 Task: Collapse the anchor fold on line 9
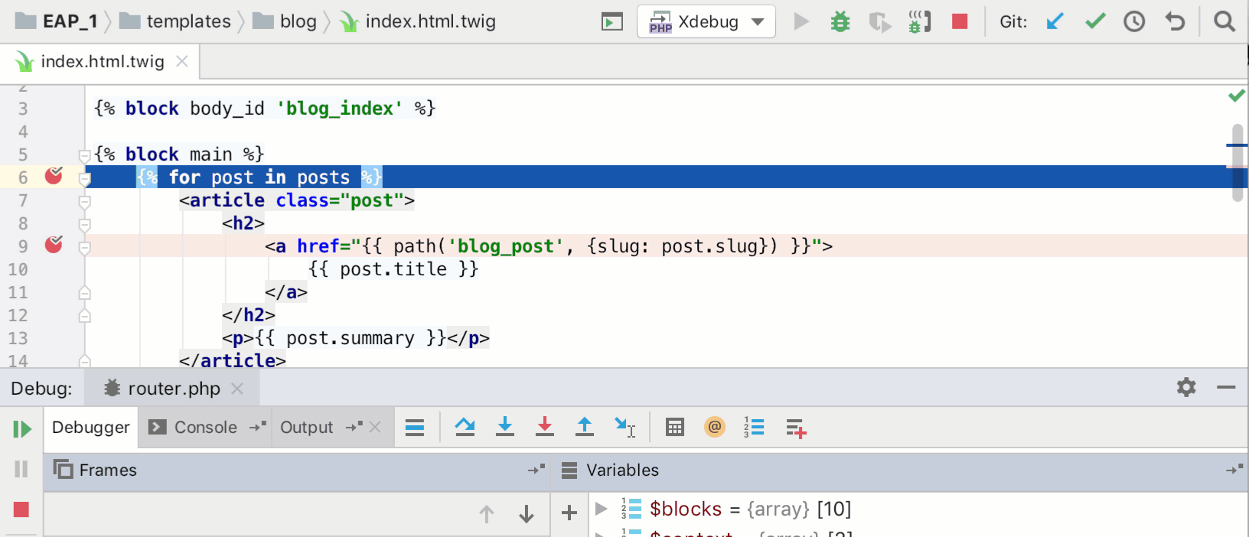(x=85, y=247)
